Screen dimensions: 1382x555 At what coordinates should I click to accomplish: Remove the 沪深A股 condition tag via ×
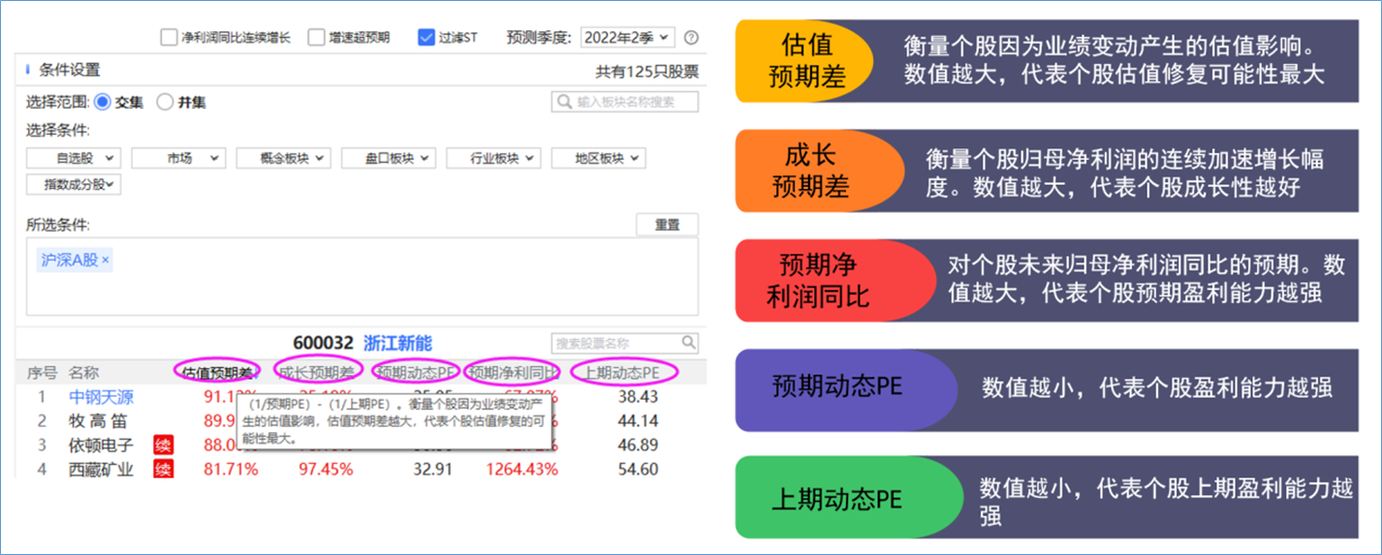pos(106,261)
